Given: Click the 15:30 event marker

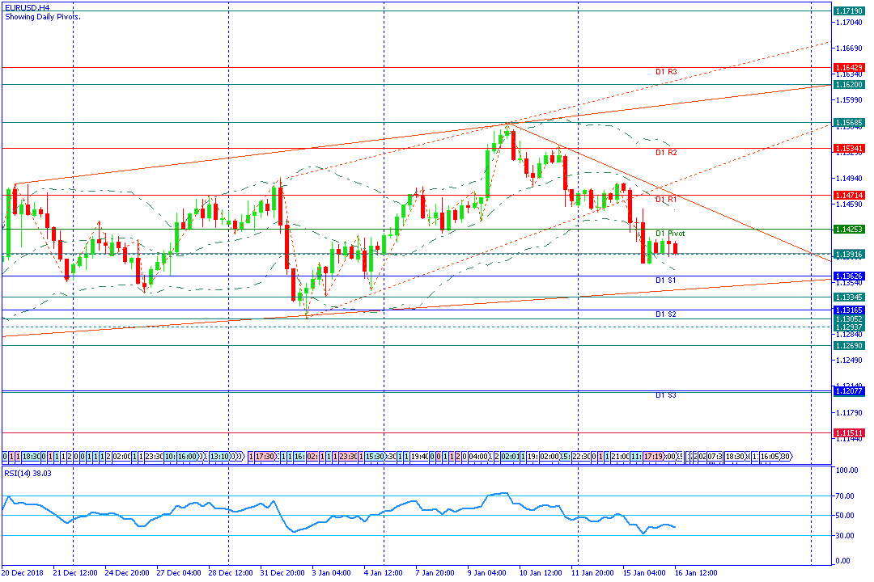Looking at the screenshot, I should pyautogui.click(x=375, y=457).
